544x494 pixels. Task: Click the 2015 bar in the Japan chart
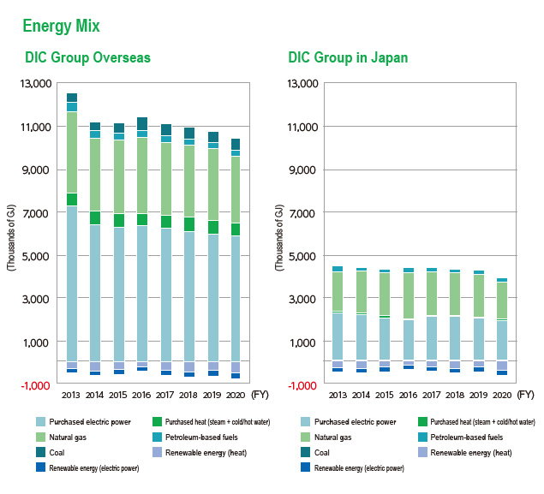click(385, 321)
